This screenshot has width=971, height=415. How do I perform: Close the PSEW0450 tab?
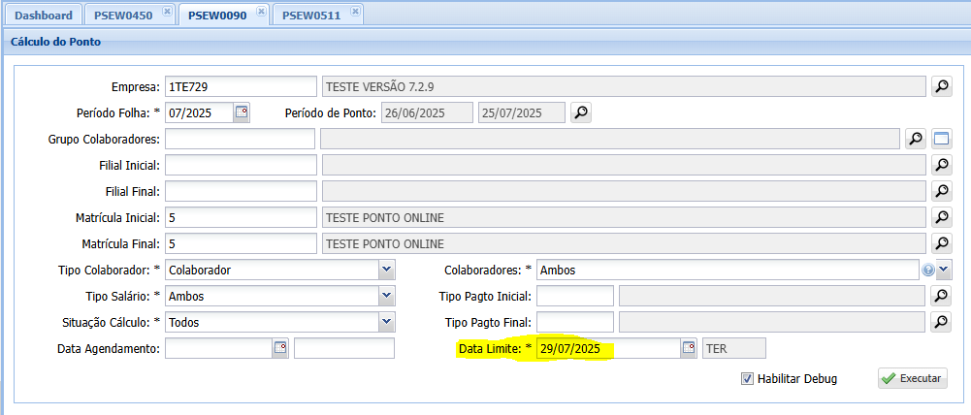(166, 12)
